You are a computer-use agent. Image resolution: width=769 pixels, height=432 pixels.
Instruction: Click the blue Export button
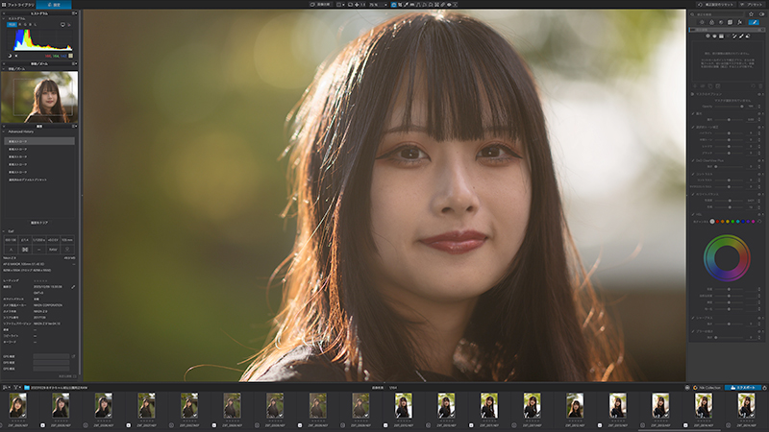pos(743,388)
